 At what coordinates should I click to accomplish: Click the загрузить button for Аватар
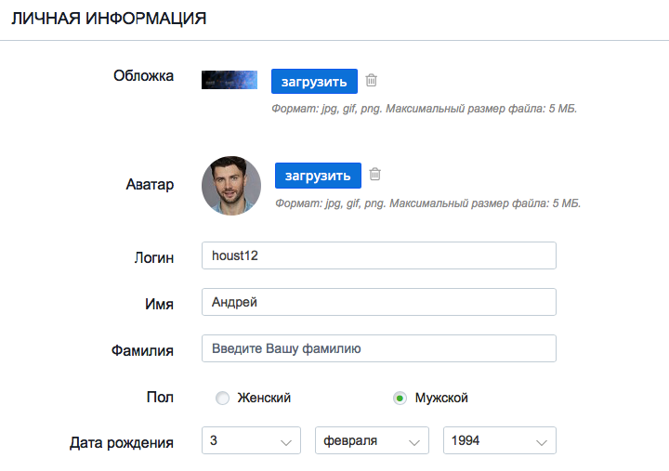[x=319, y=176]
